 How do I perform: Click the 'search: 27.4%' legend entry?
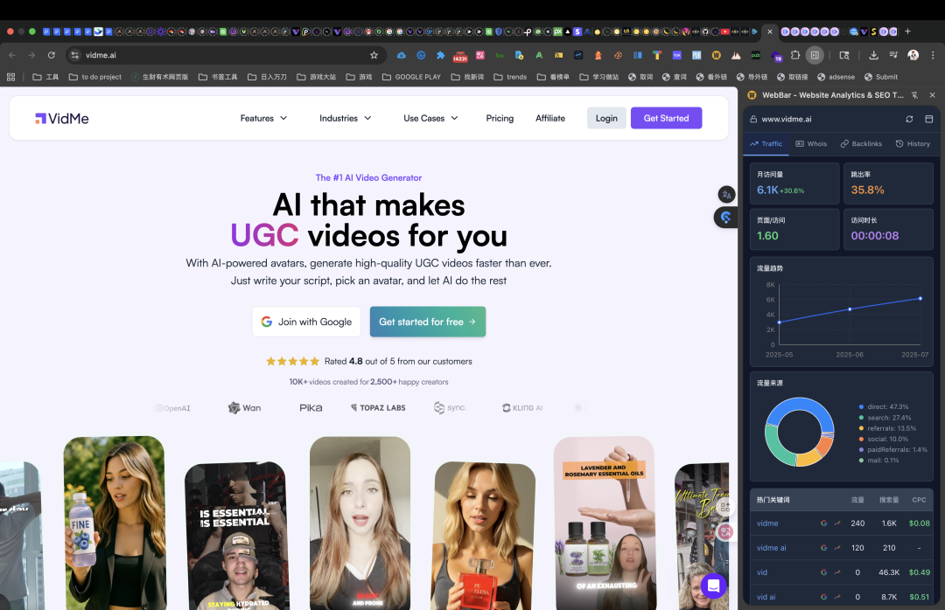pyautogui.click(x=885, y=418)
